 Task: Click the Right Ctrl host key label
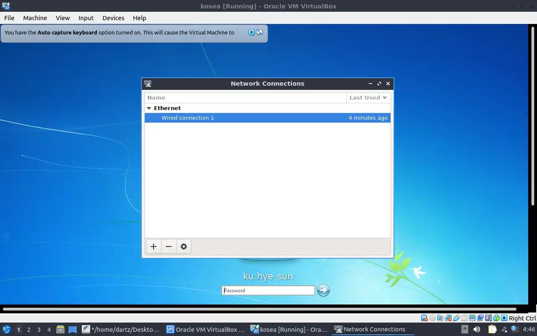pyautogui.click(x=522, y=318)
